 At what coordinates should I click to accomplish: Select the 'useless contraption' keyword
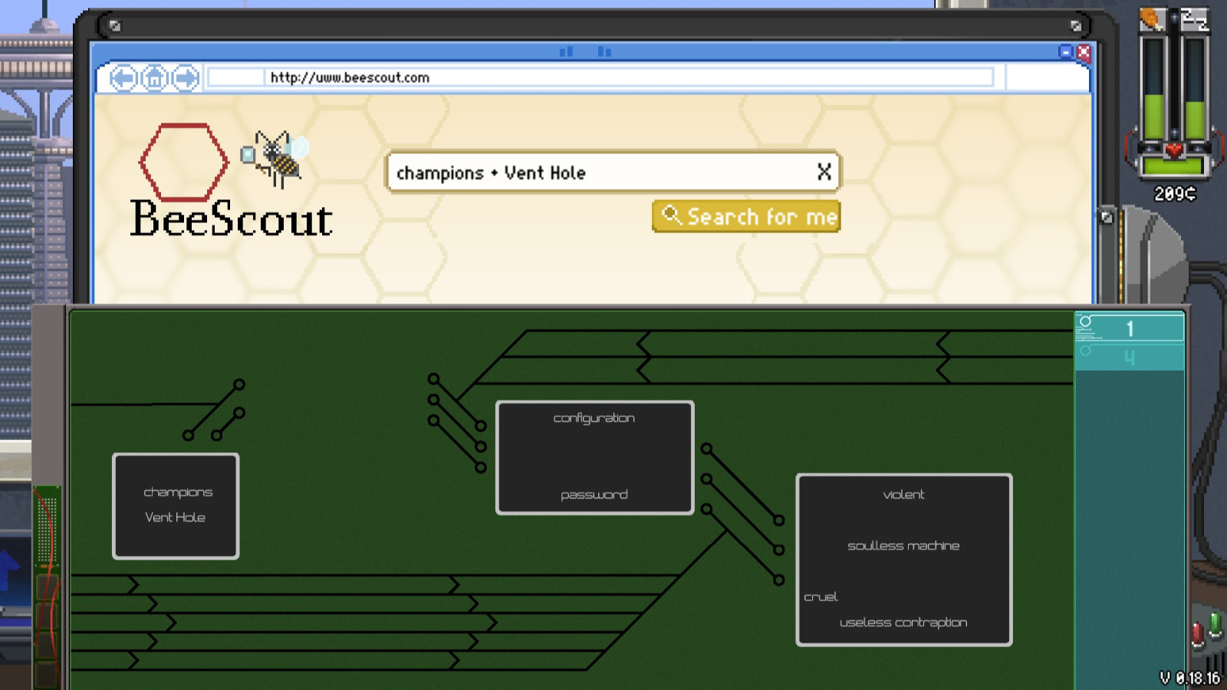[903, 623]
